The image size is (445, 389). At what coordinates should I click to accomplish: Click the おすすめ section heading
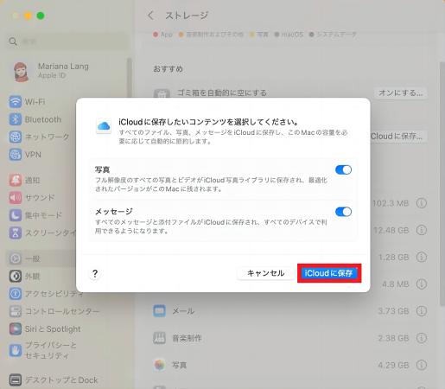click(x=168, y=69)
